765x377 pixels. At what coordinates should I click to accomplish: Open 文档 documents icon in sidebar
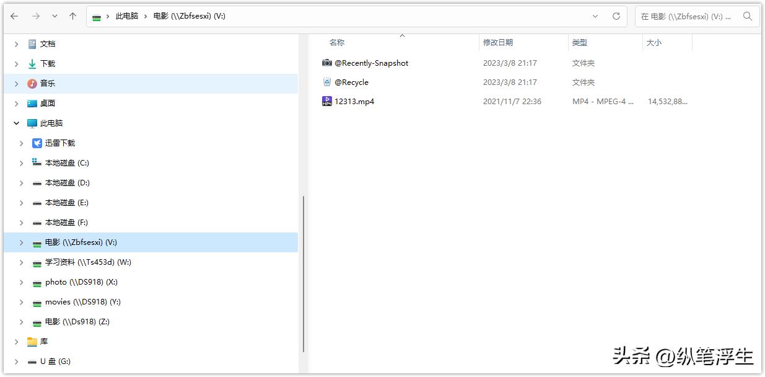click(x=32, y=44)
